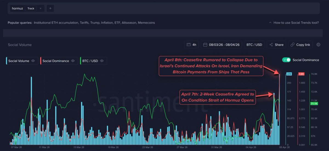
Task: Click the 27 Mar 26 axis date
Action: point(182,147)
